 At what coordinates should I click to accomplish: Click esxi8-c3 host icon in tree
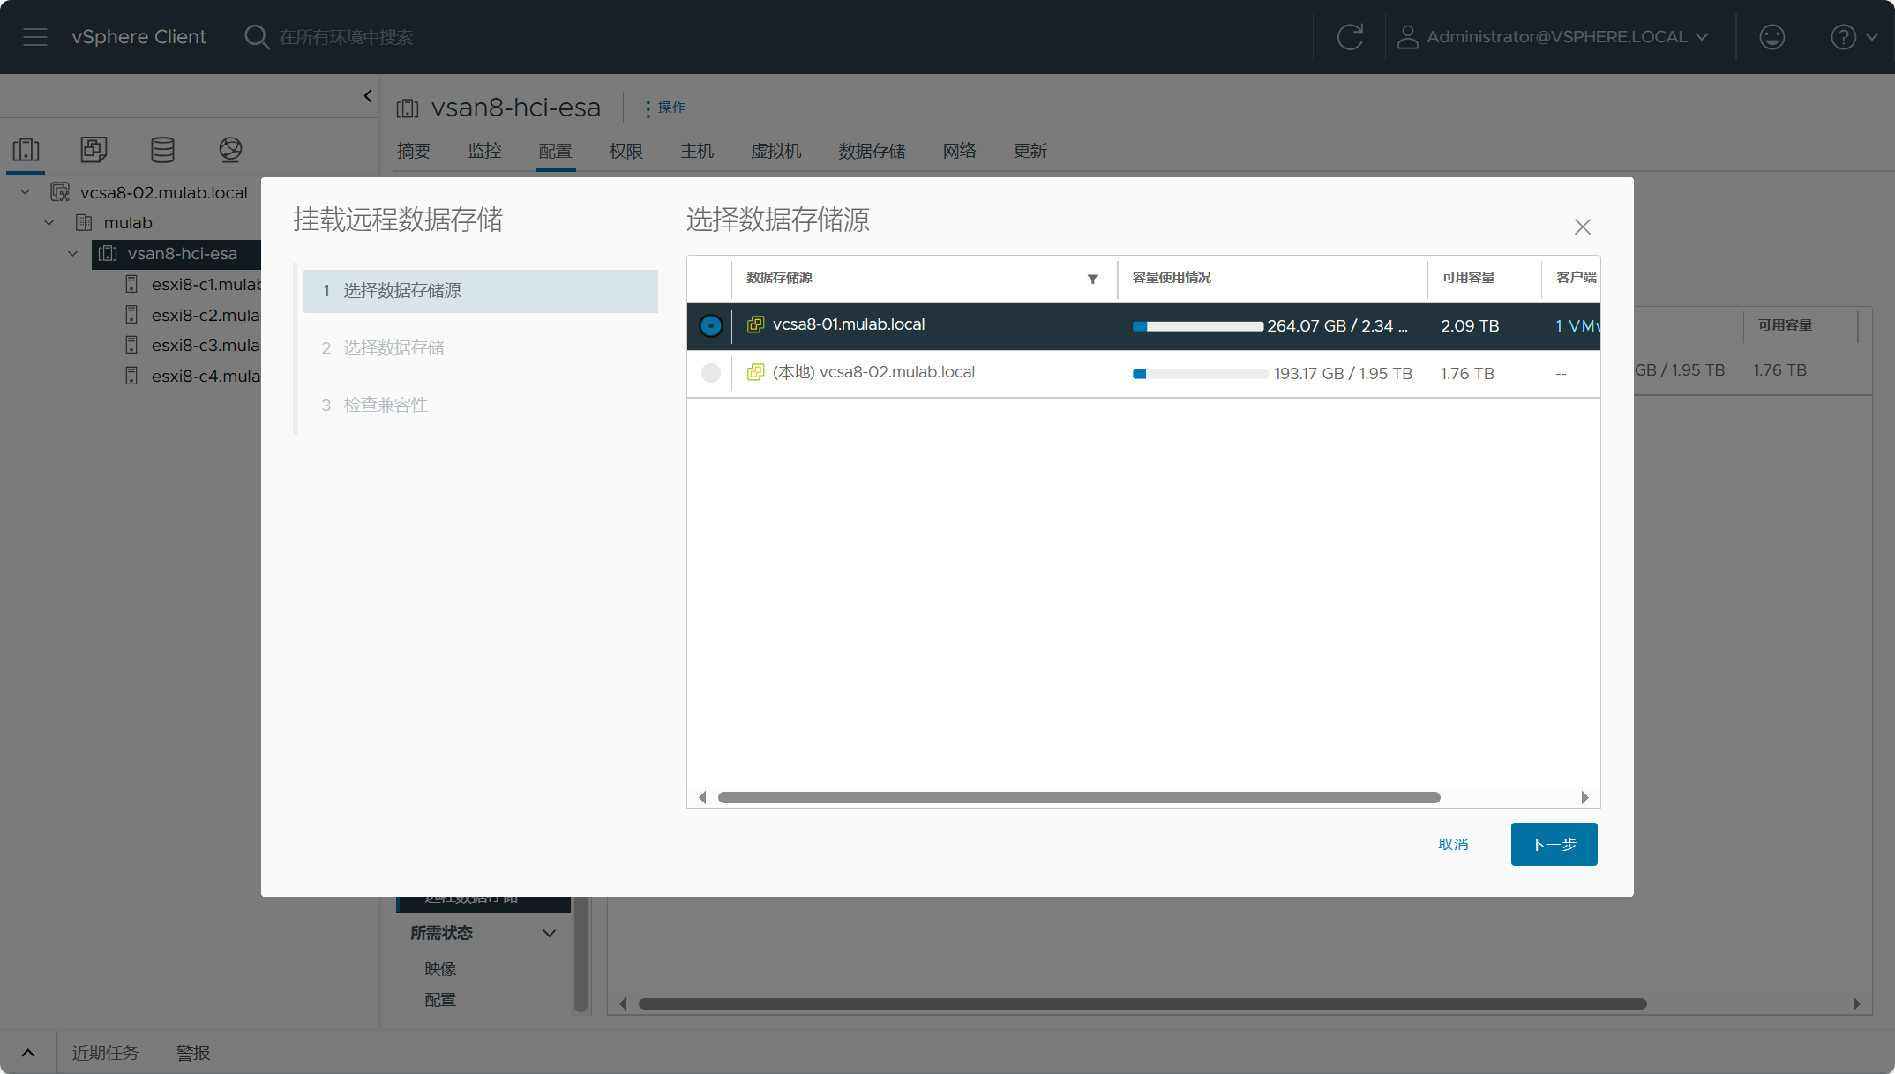131,345
